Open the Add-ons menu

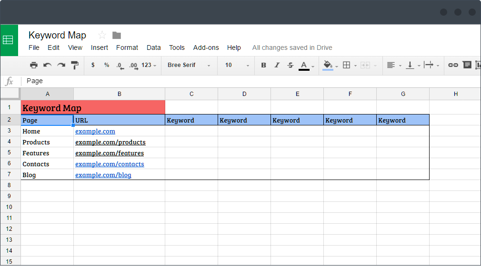tap(206, 47)
